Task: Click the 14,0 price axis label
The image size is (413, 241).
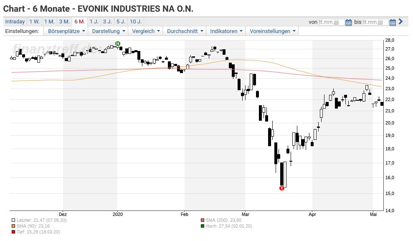Action: tap(390, 211)
